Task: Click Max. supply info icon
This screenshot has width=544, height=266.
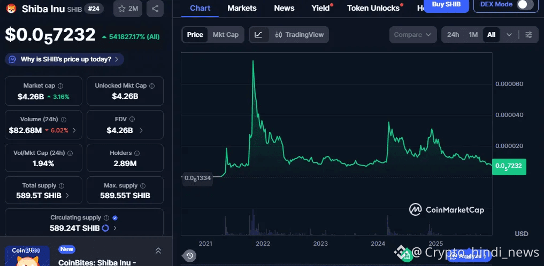Action: (x=143, y=186)
